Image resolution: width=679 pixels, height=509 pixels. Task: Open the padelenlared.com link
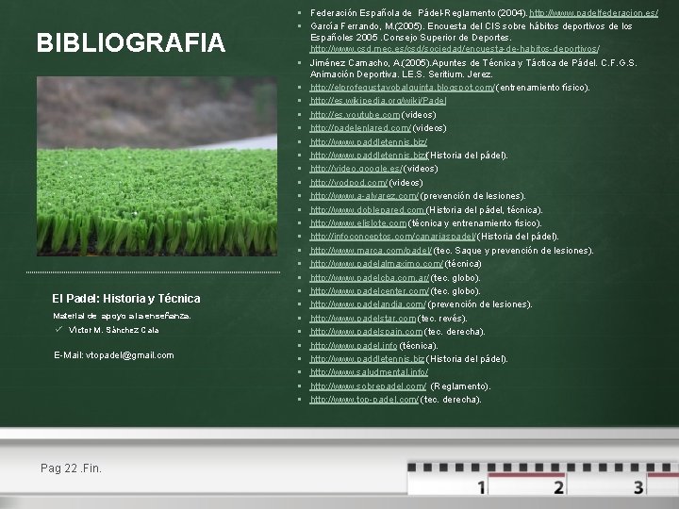(360, 128)
